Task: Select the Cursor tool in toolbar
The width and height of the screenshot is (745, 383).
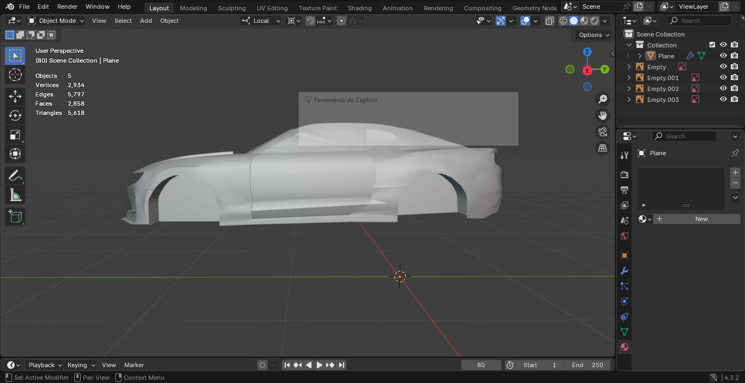Action: 15,75
